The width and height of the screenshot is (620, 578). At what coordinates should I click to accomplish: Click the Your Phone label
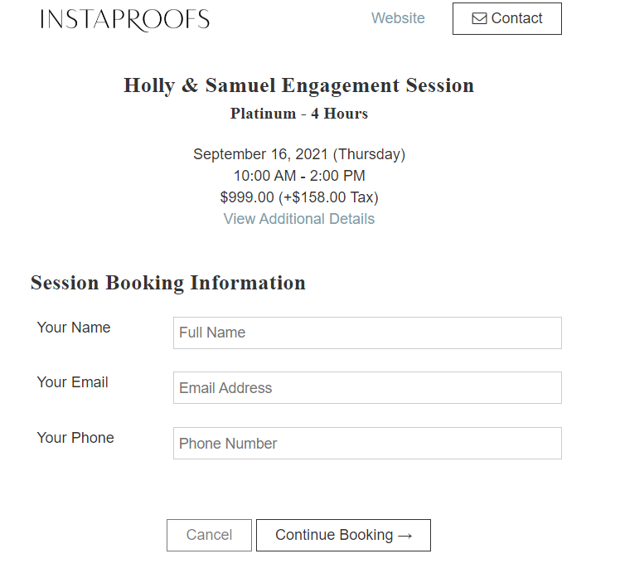point(75,438)
